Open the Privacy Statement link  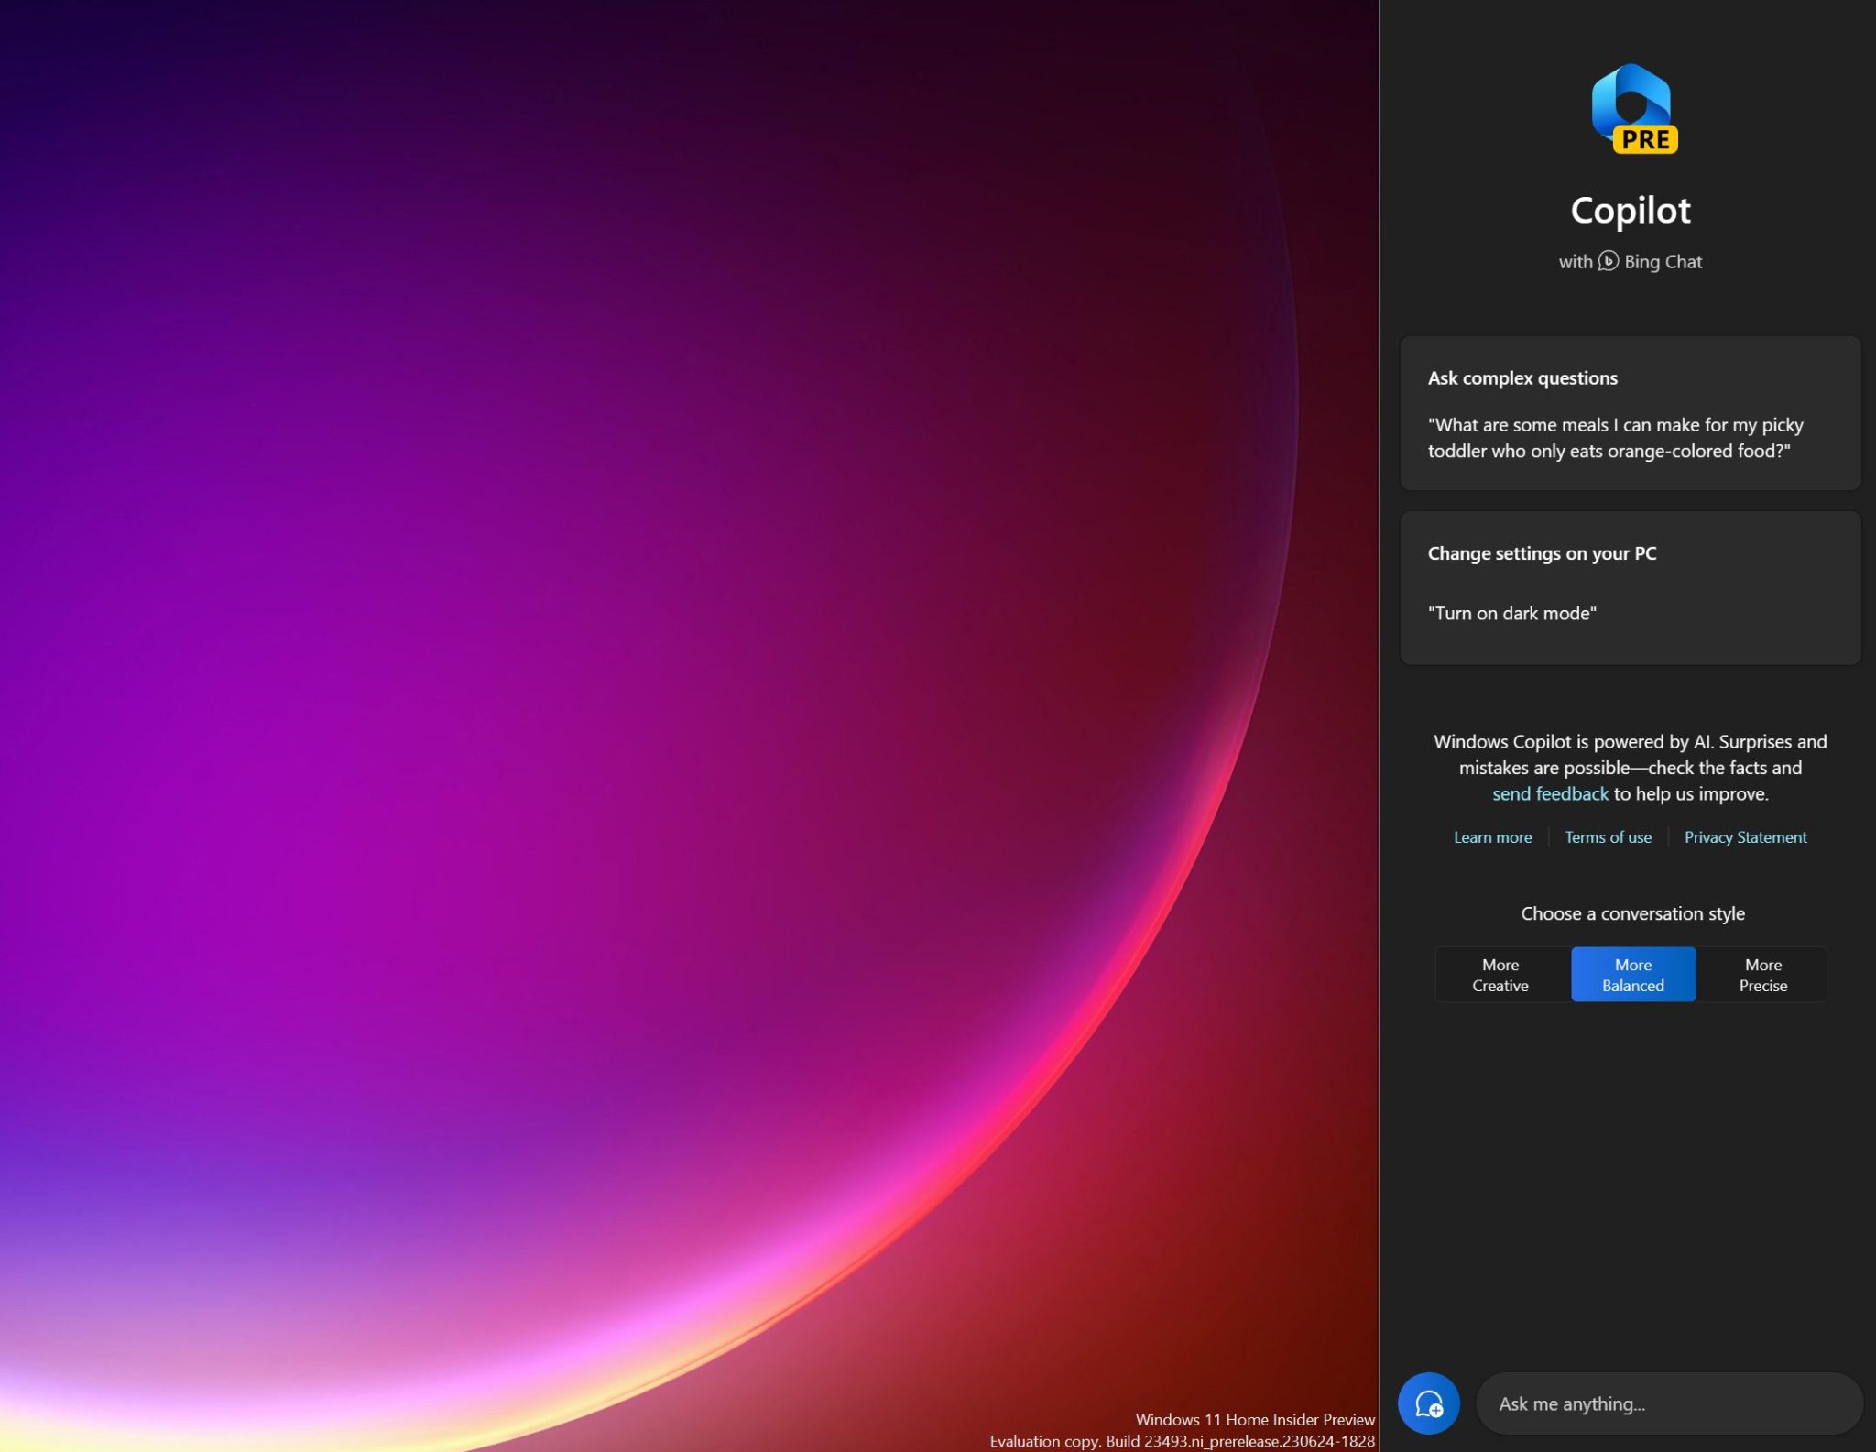(x=1744, y=836)
